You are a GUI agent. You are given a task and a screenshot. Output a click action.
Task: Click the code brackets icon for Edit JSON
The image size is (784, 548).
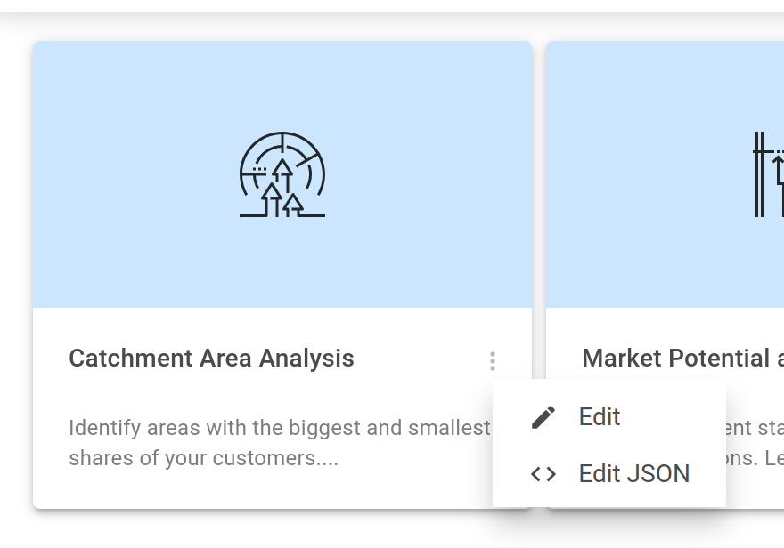coord(543,474)
